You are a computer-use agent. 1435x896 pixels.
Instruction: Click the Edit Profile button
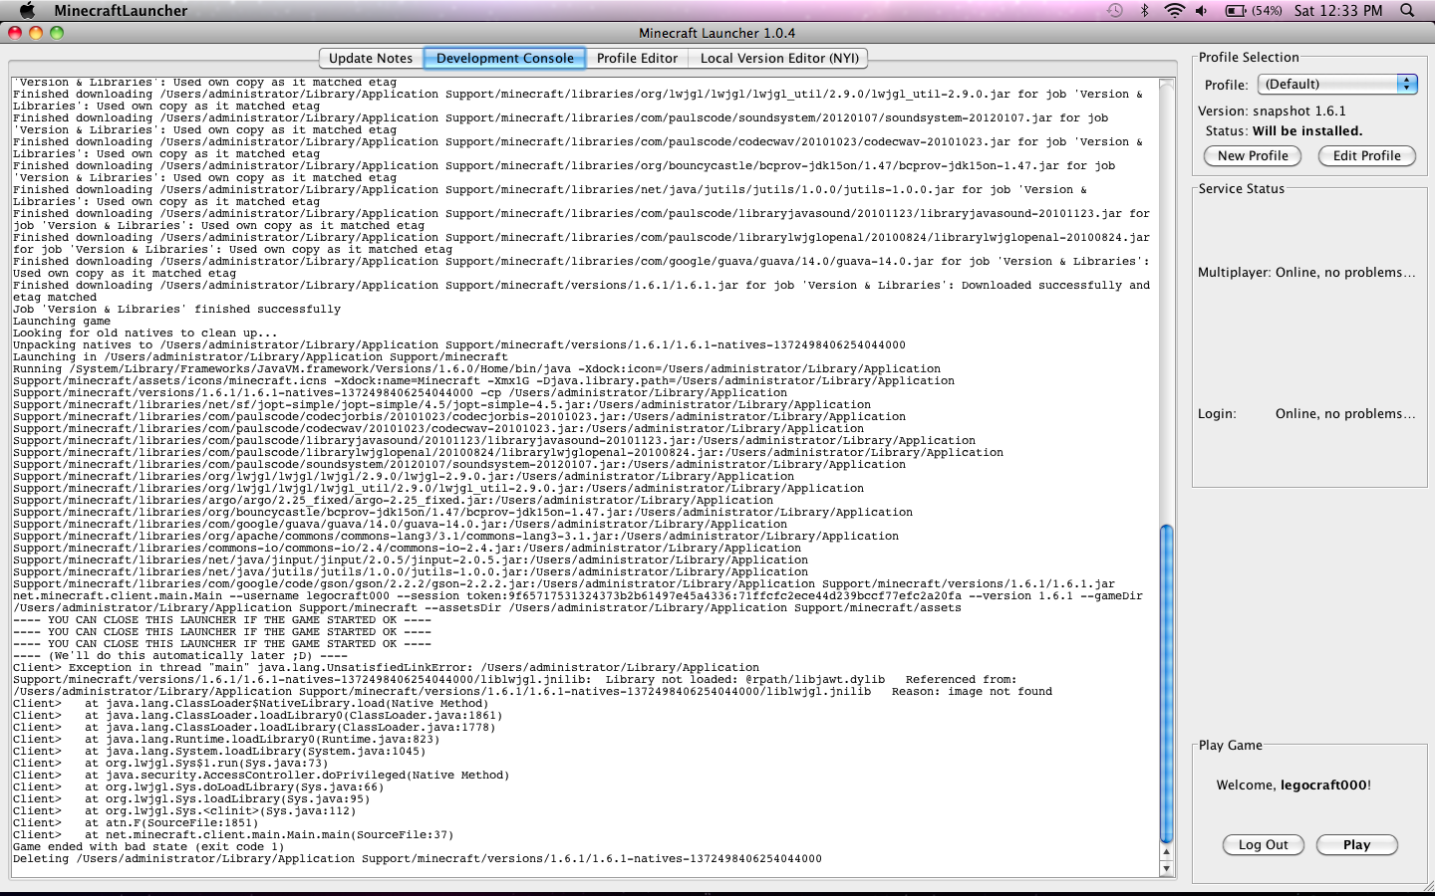pyautogui.click(x=1367, y=155)
